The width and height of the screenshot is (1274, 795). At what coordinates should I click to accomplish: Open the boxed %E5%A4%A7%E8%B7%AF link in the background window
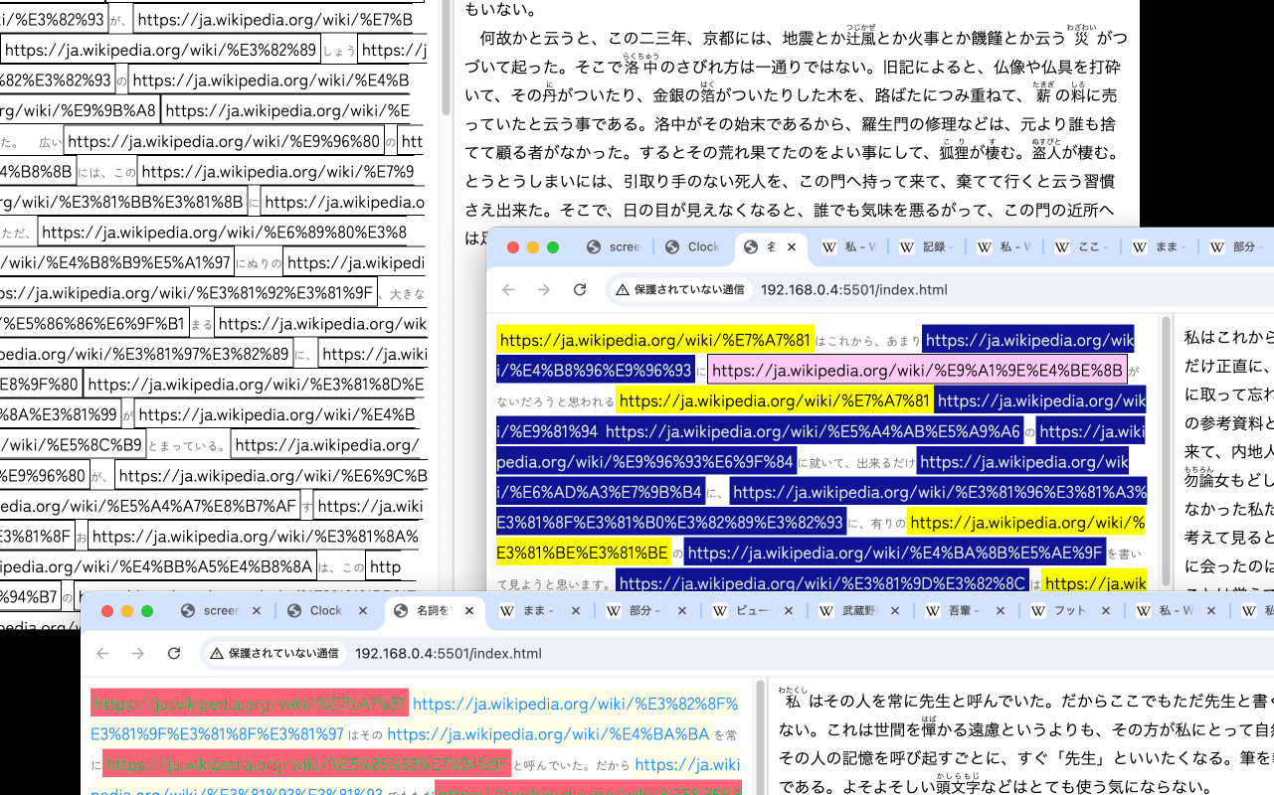click(x=150, y=505)
